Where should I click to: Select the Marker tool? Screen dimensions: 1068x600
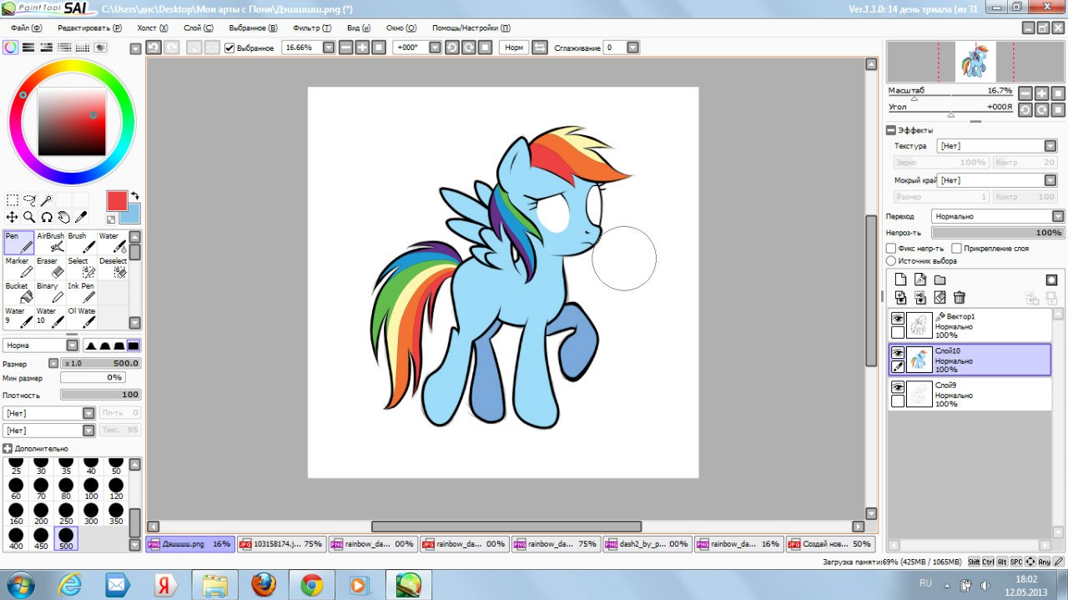coord(19,268)
